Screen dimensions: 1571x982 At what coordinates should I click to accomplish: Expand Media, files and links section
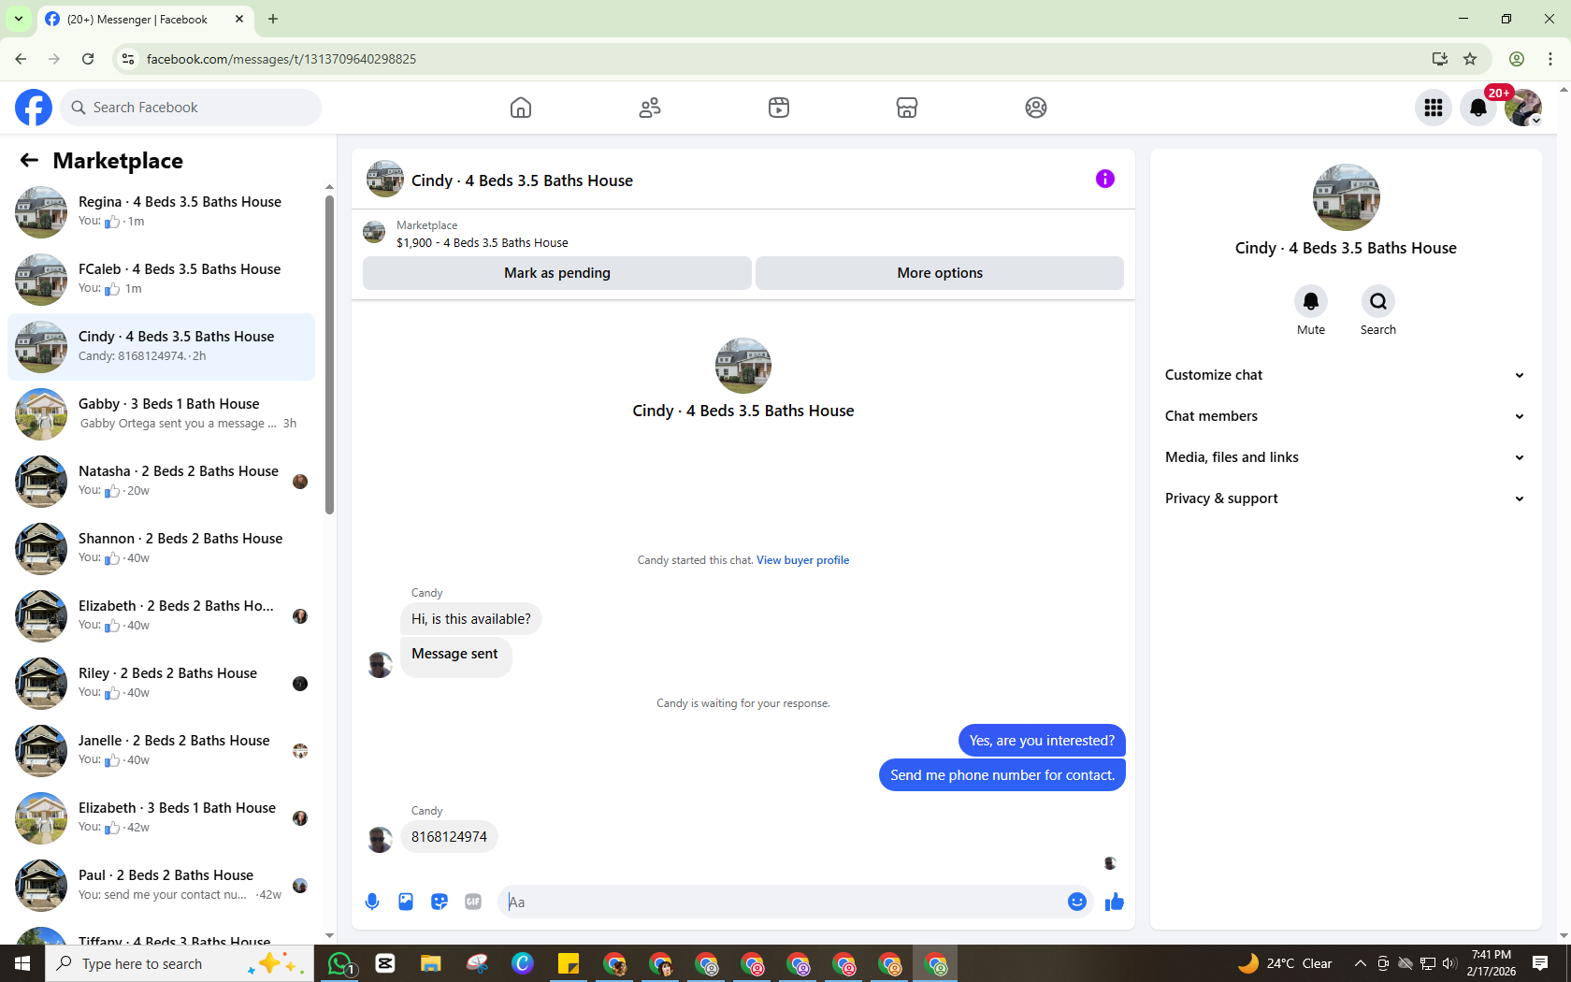(x=1346, y=457)
